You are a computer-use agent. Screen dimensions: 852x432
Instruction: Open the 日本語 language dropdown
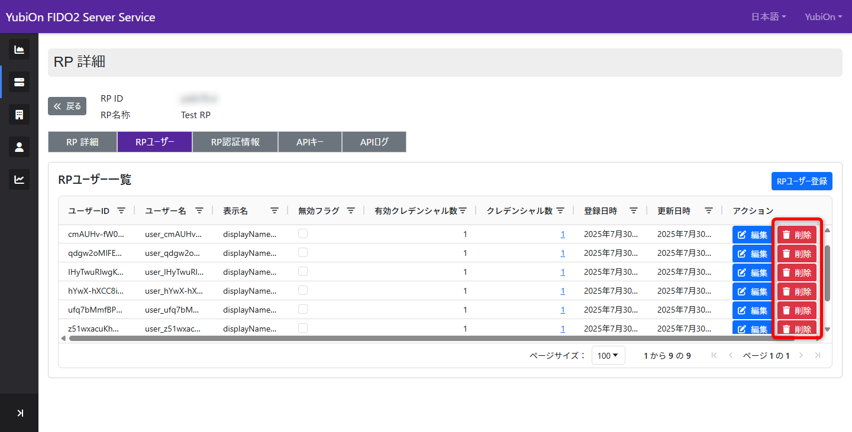[769, 17]
